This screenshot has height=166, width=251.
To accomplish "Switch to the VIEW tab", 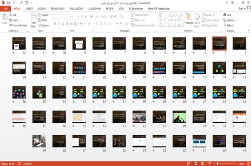I will (121, 9).
